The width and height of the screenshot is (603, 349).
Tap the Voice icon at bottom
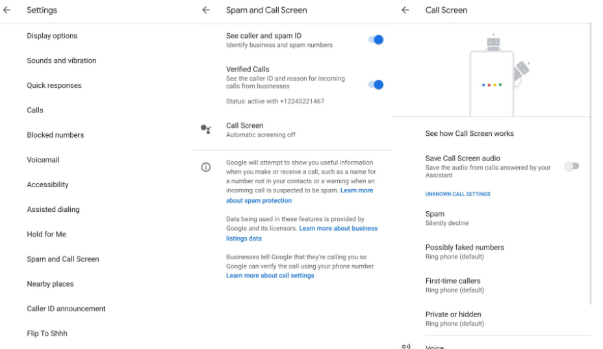pos(405,346)
